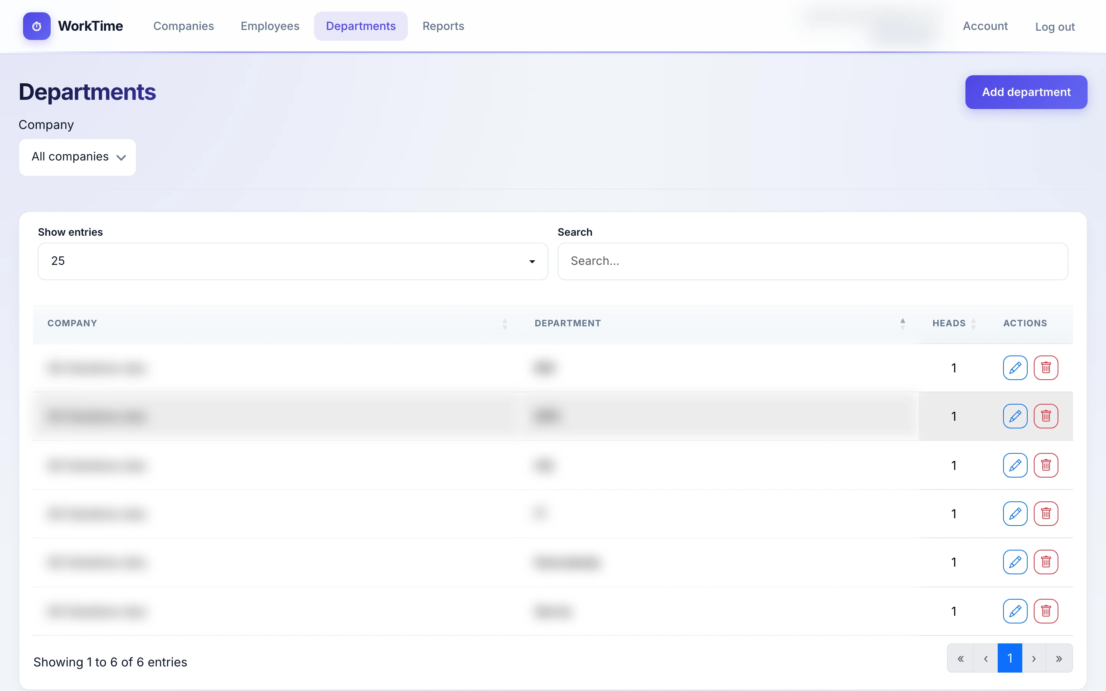1106x691 pixels.
Task: Select page 1 in pagination
Action: click(1010, 658)
